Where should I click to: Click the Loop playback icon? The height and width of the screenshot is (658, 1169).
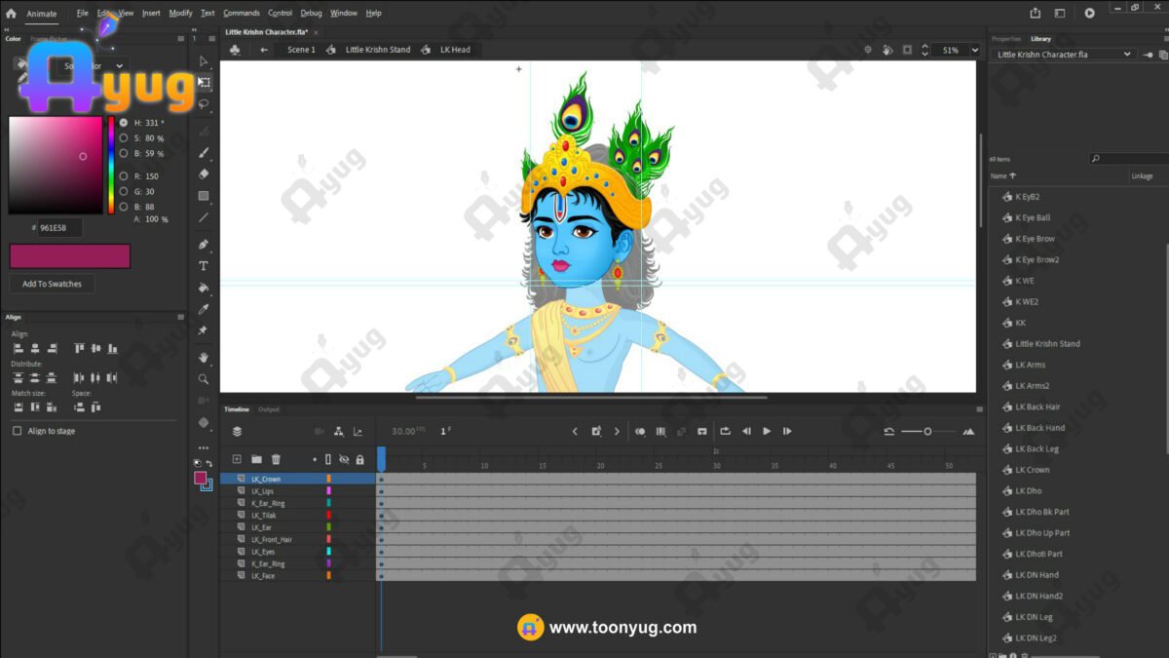725,432
